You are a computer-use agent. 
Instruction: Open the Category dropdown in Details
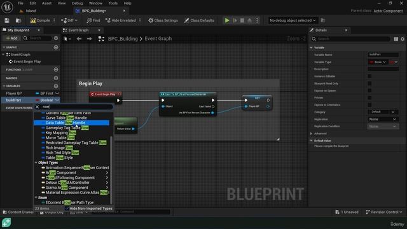[x=383, y=112]
